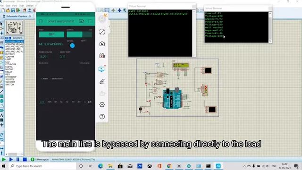The width and height of the screenshot is (302, 170).
Task: Select RELAY in the devices list
Action: (8, 72)
